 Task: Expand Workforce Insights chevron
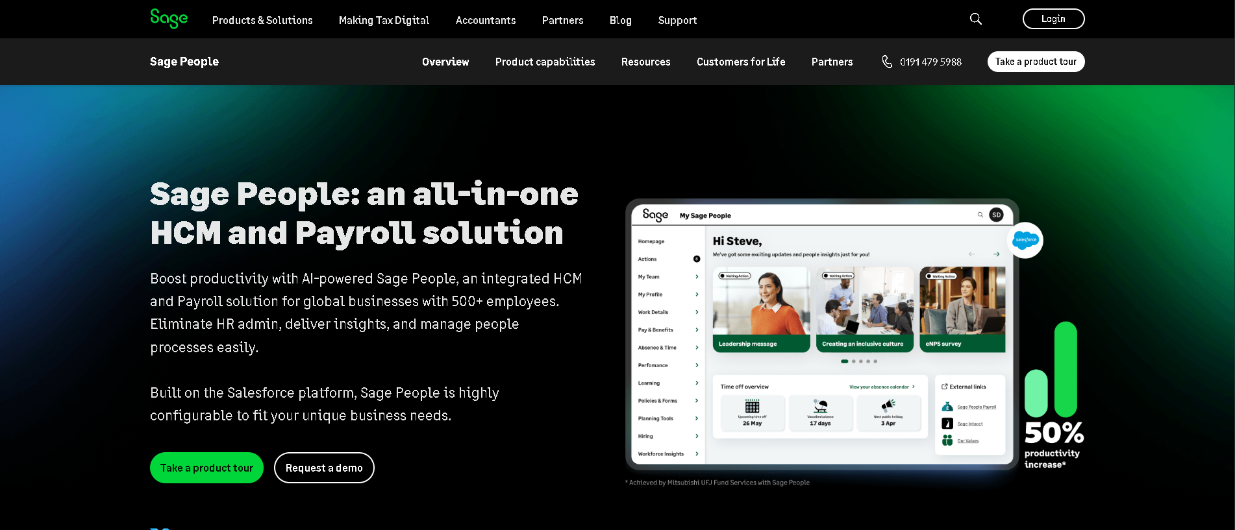point(697,453)
